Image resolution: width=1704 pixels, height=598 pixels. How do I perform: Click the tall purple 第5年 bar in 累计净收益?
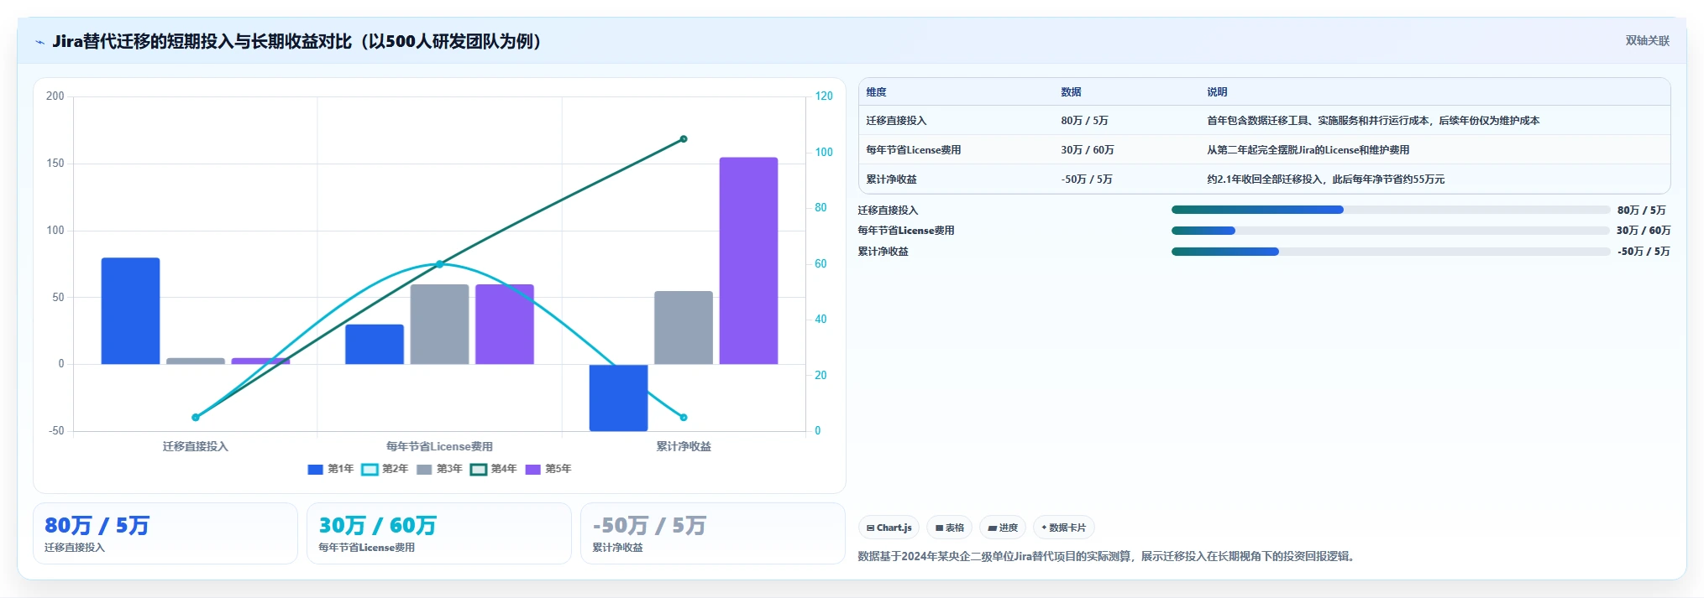(748, 261)
